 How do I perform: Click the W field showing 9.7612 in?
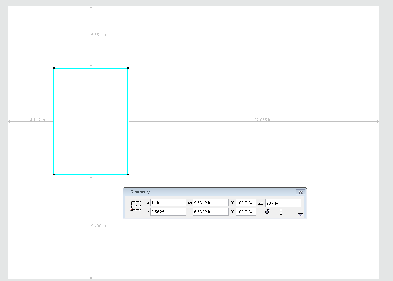click(211, 203)
